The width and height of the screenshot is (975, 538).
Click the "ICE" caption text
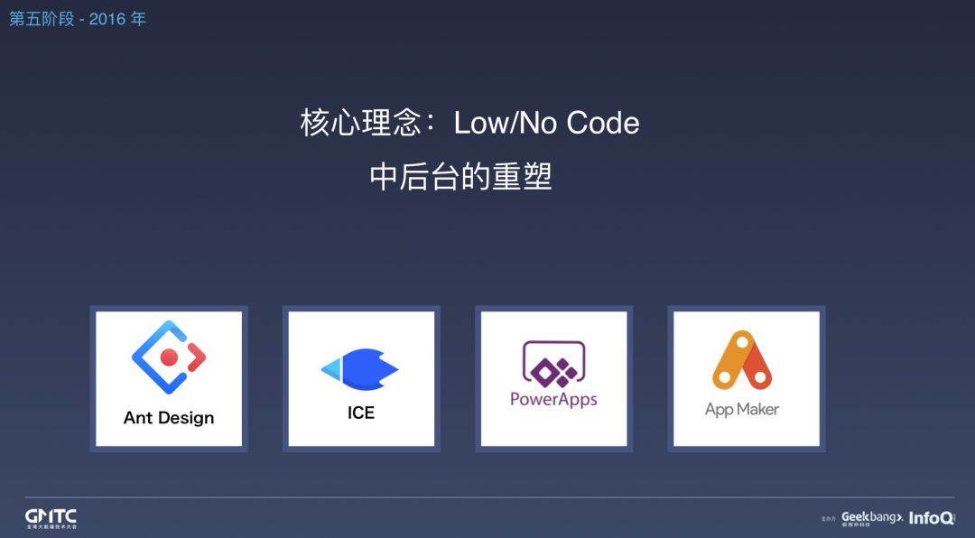coord(360,413)
